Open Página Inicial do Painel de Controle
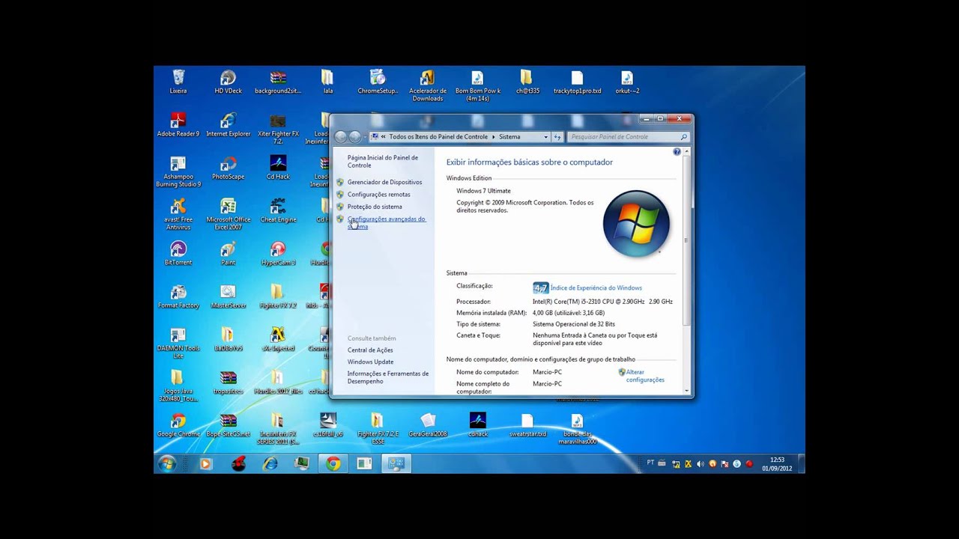The image size is (959, 539). click(x=383, y=162)
